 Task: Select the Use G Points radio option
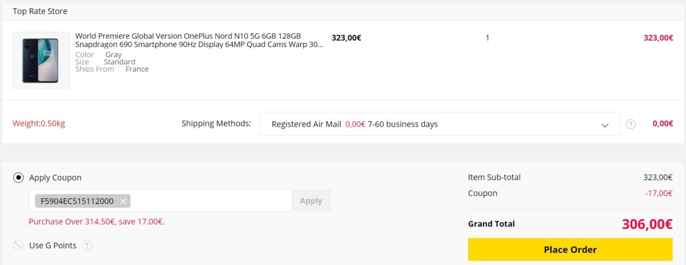(x=18, y=246)
